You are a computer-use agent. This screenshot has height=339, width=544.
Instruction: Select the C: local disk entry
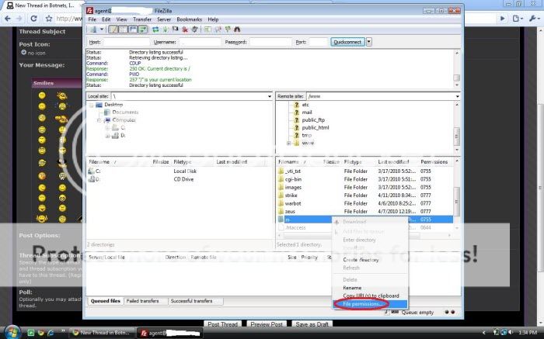(x=97, y=170)
